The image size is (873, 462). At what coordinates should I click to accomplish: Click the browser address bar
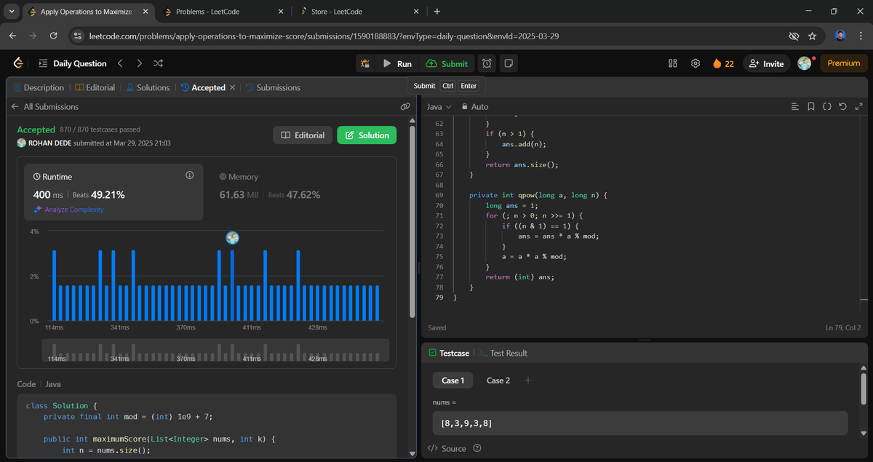[433, 36]
